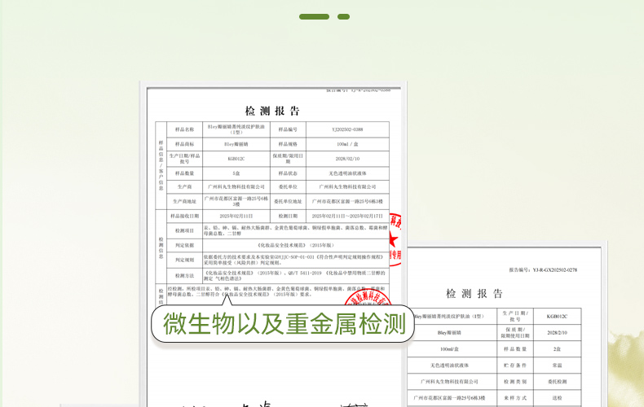The image size is (644, 407).
Task: Click the 常温 storage value cell
Action: [x=557, y=365]
